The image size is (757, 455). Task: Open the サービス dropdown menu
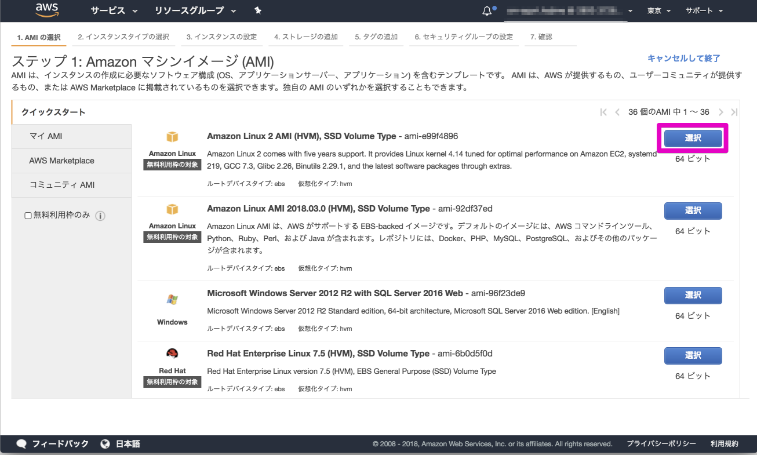click(x=114, y=10)
